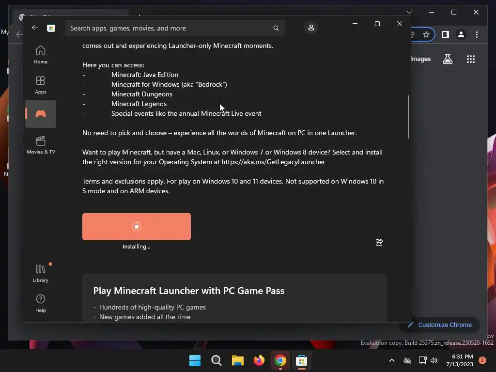496x372 pixels.
Task: Click "Installing..." status text
Action: [136, 247]
